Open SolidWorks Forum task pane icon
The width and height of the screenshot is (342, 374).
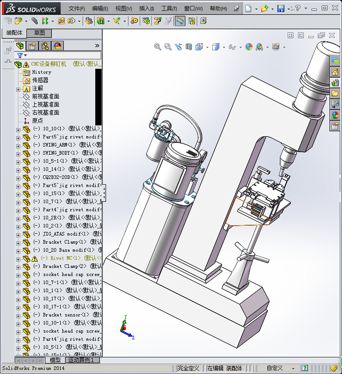coord(335,61)
